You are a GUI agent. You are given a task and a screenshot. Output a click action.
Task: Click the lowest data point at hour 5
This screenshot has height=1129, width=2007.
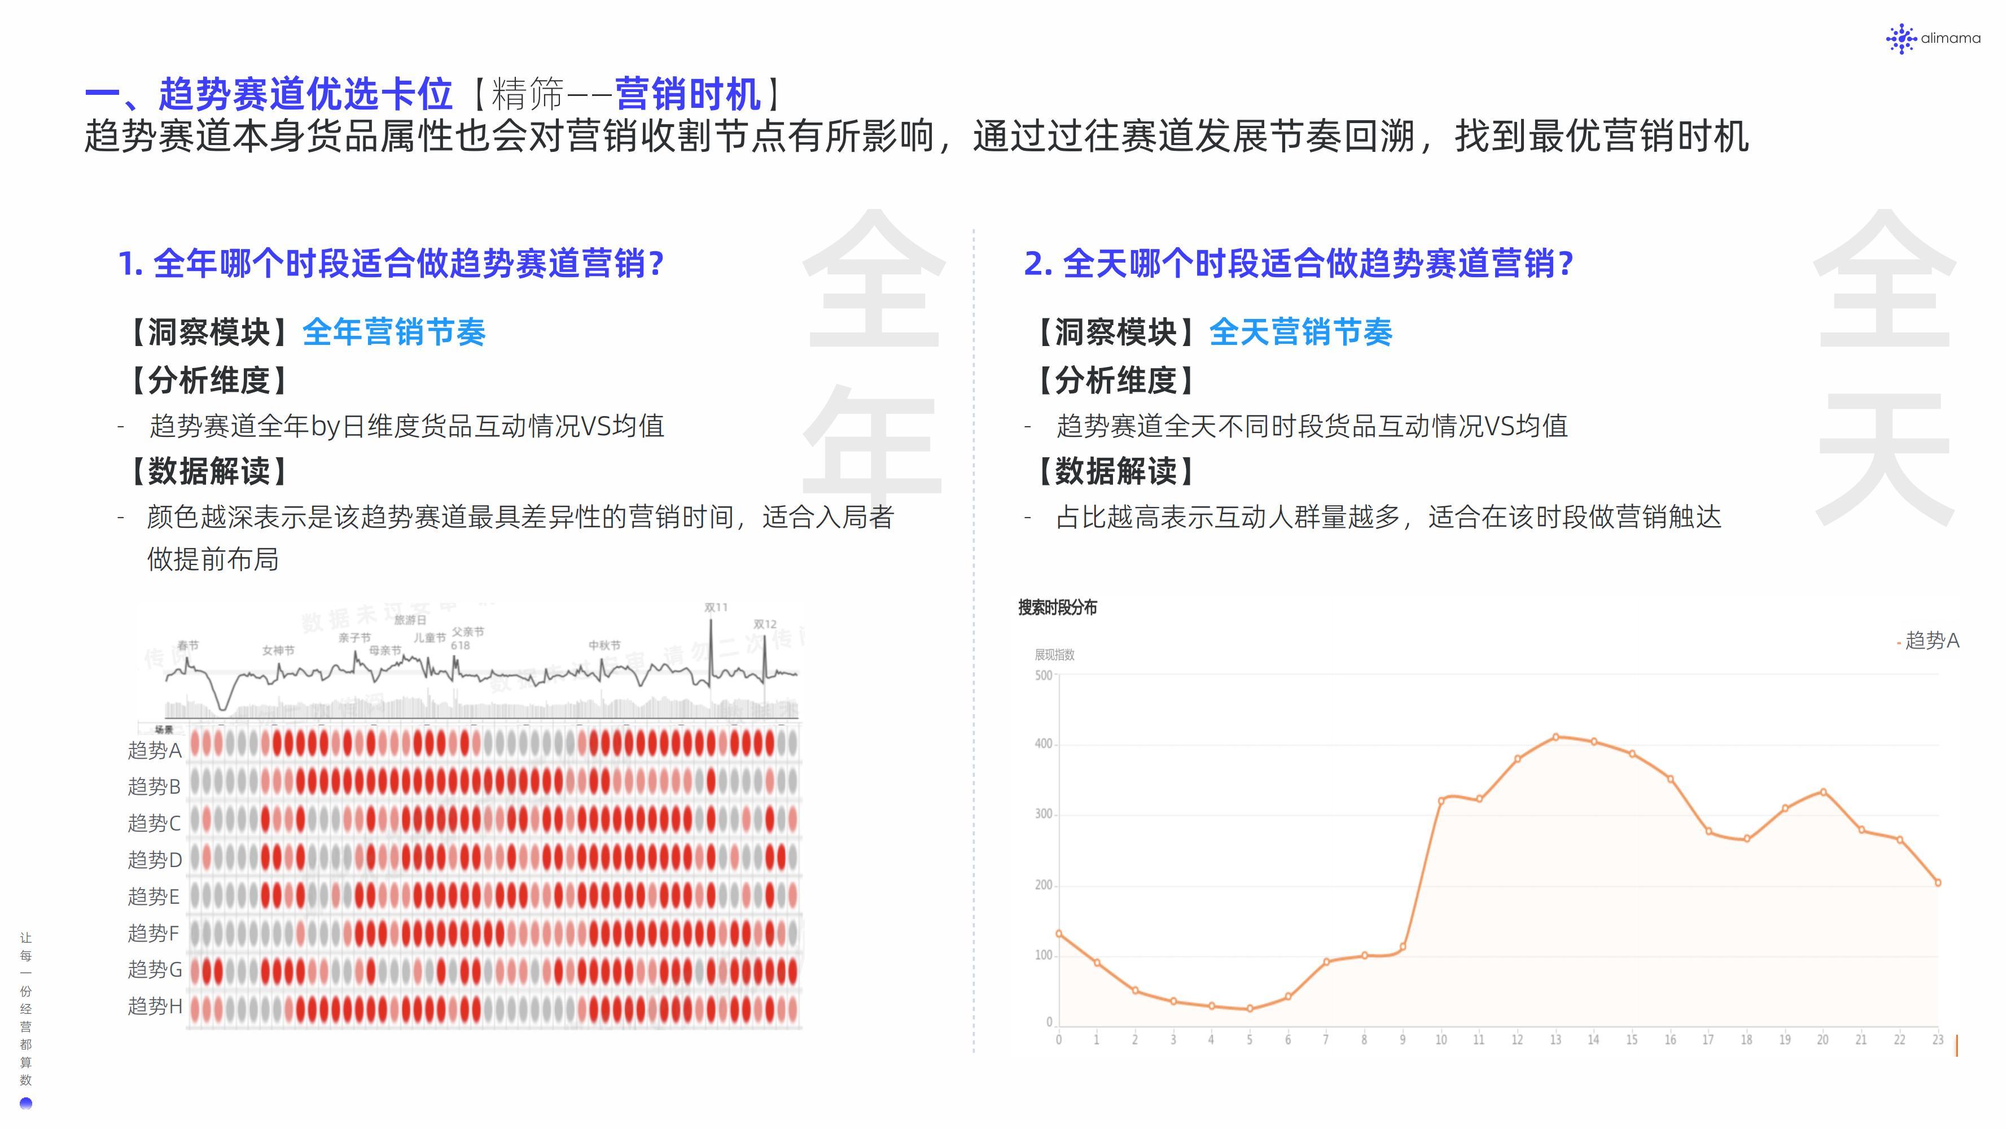pyautogui.click(x=1250, y=1009)
